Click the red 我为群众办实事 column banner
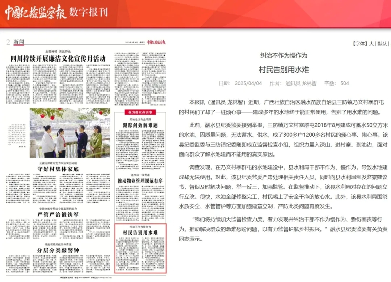391x282 pixels. (x=140, y=112)
